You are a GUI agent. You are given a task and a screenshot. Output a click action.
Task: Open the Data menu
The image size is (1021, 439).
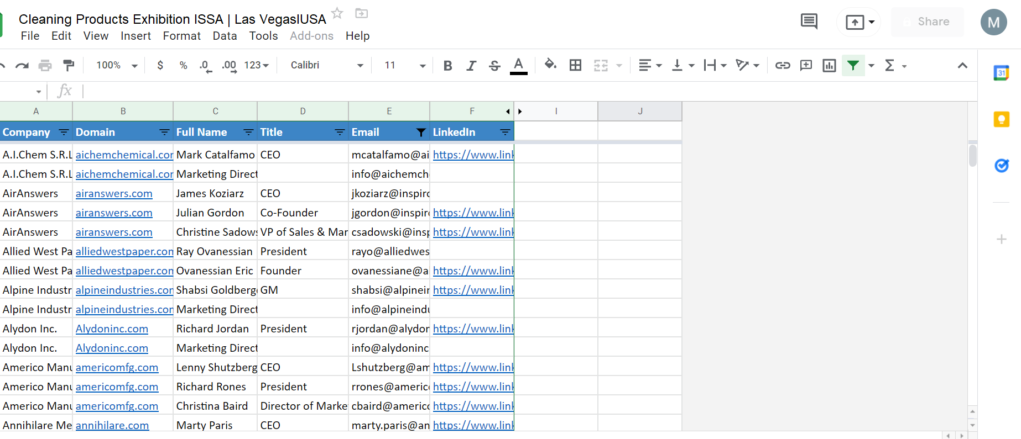(225, 36)
